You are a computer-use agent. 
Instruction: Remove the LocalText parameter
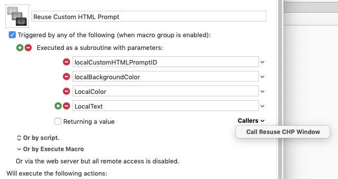coord(66,106)
